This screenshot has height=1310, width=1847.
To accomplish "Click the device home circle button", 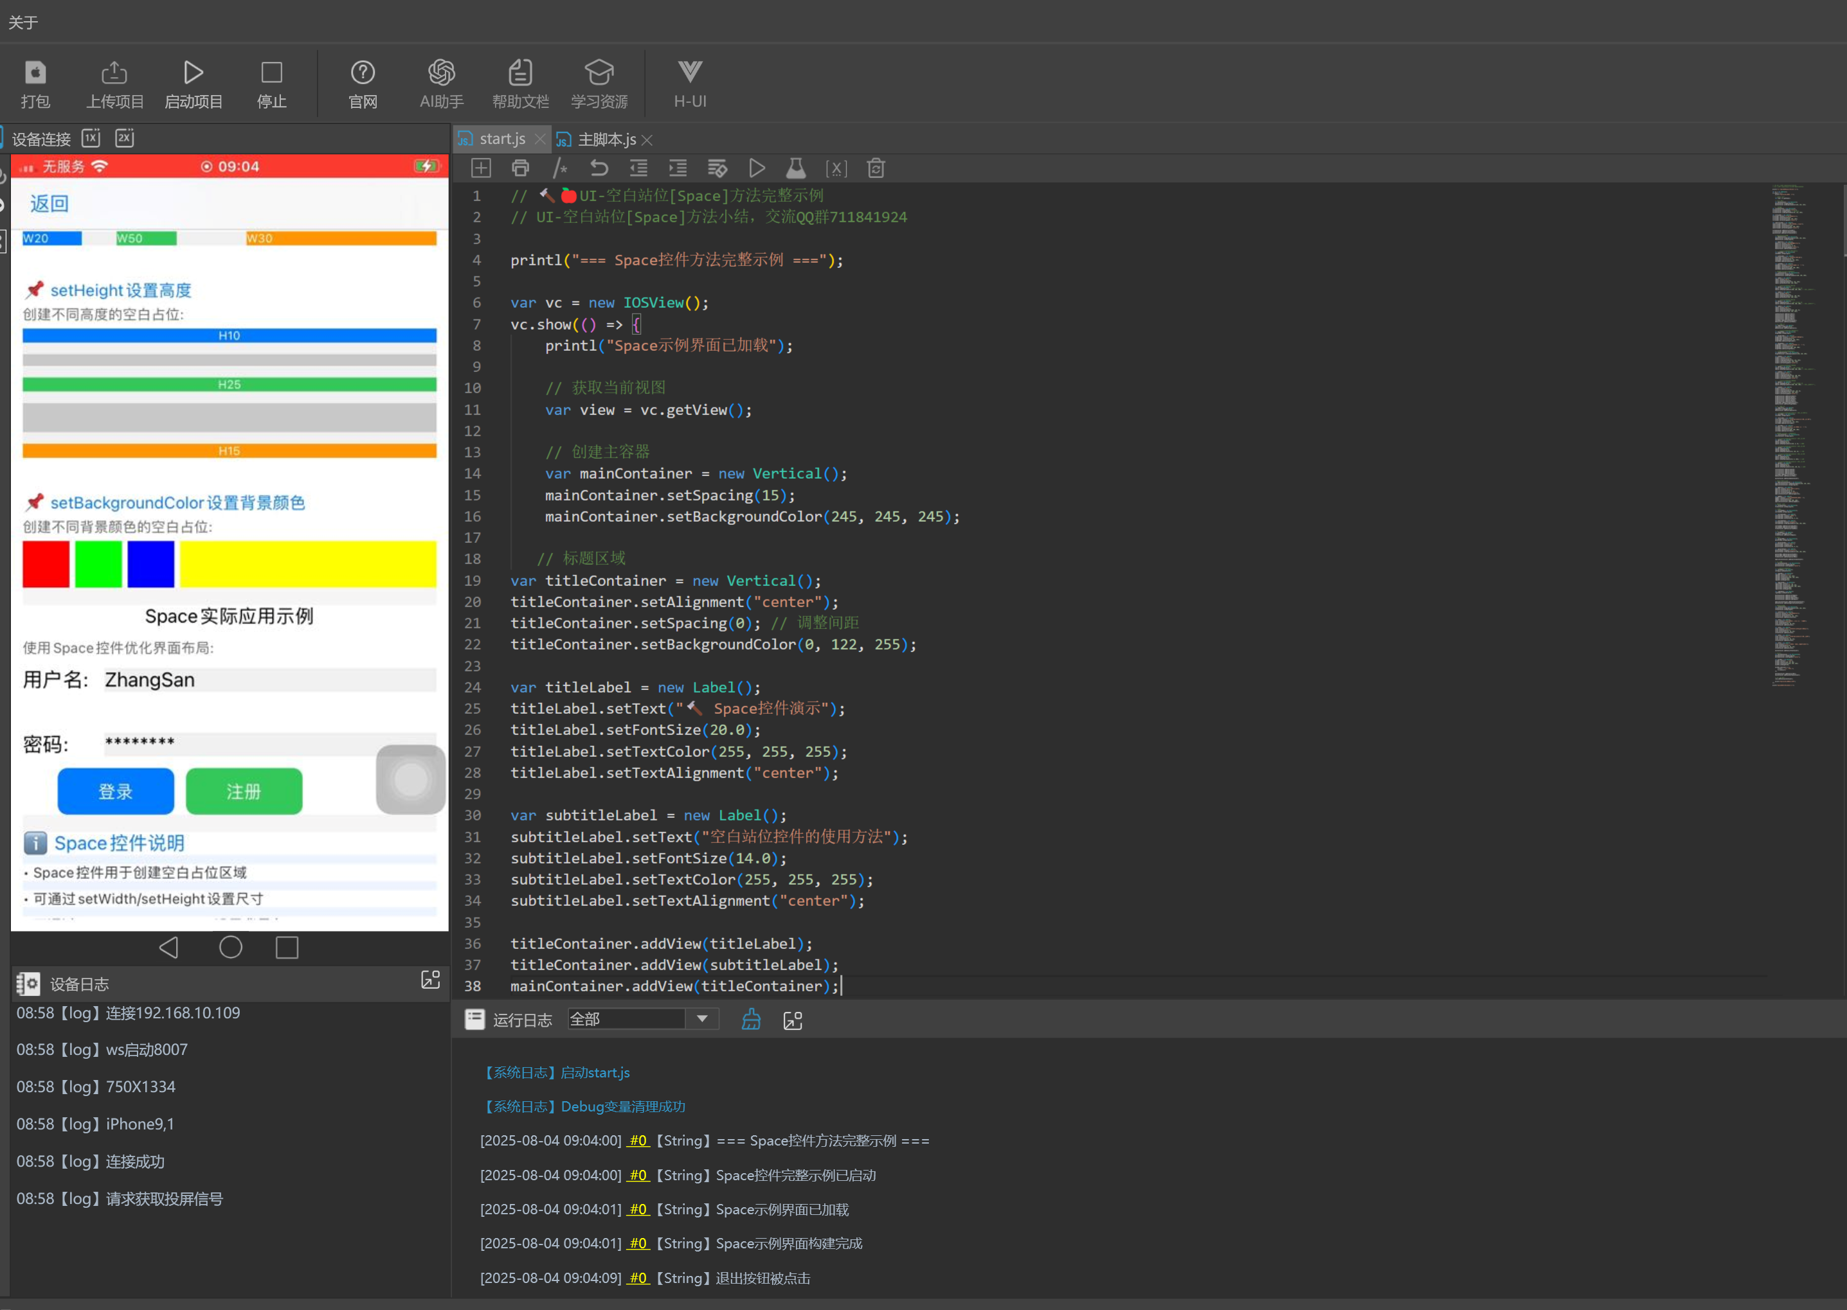I will (231, 947).
